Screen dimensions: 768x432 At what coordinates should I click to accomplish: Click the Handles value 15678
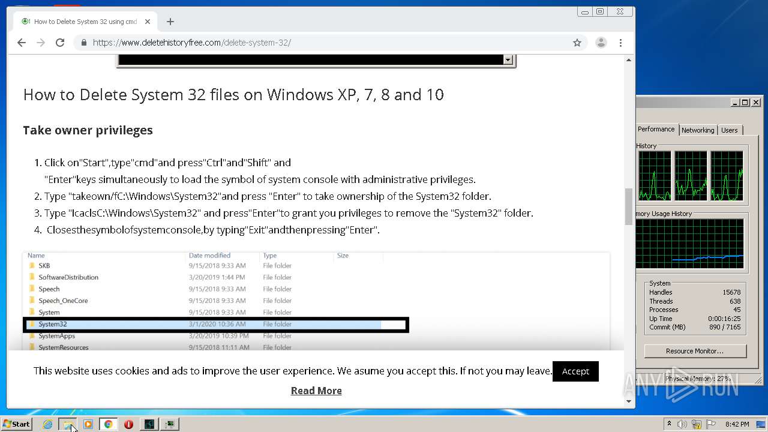pyautogui.click(x=731, y=292)
